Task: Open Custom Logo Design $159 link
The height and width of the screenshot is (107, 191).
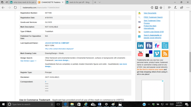Action: coord(154,32)
